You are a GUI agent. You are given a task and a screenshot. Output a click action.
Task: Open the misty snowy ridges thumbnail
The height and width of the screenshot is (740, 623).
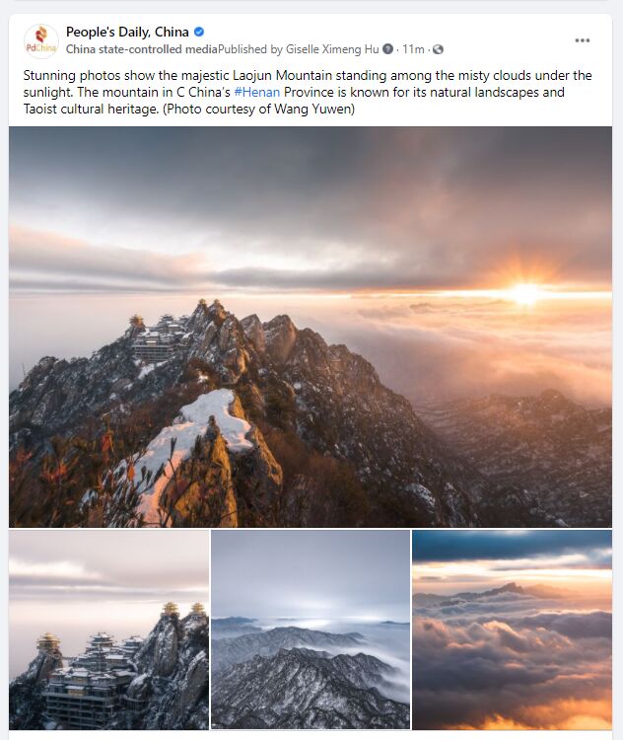click(311, 629)
